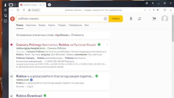The height and width of the screenshot is (98, 174).
Task: Click the Контактная информация text
Action: pyautogui.click(x=29, y=62)
